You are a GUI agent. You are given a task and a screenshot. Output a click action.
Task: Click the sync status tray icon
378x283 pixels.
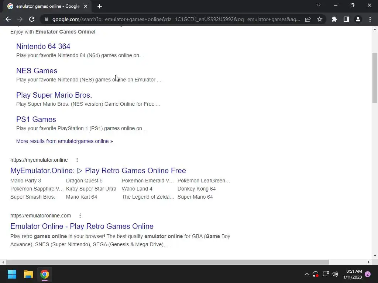(316, 274)
